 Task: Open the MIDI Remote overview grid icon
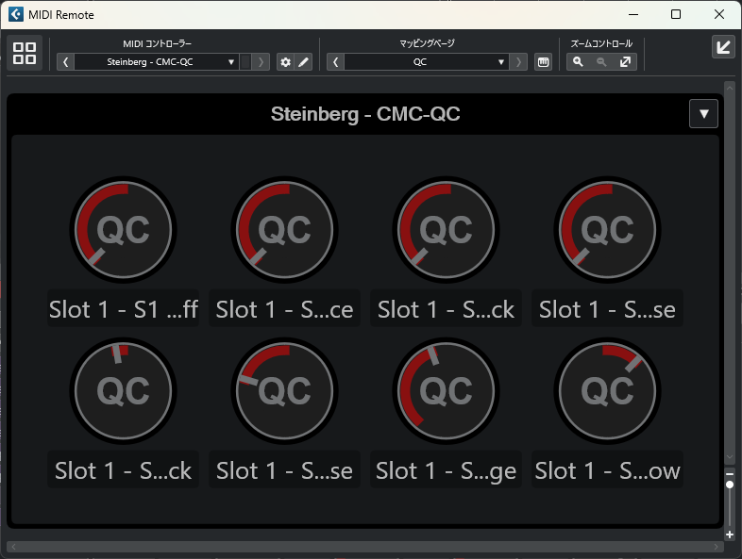25,53
